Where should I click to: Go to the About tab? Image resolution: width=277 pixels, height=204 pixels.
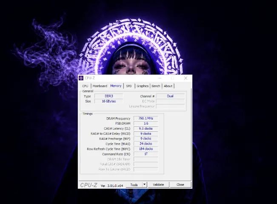(168, 86)
